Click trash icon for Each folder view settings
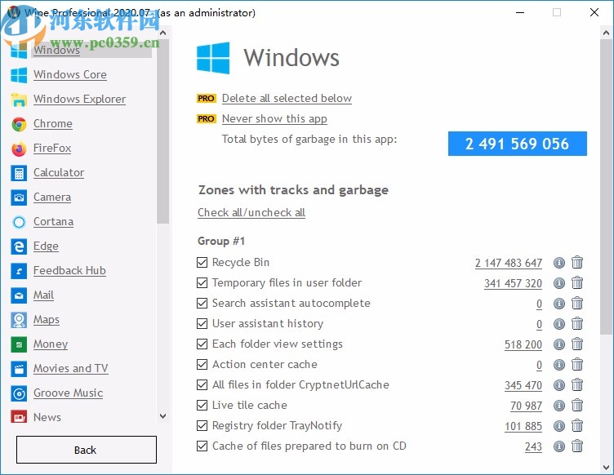The image size is (614, 475). pyautogui.click(x=577, y=344)
